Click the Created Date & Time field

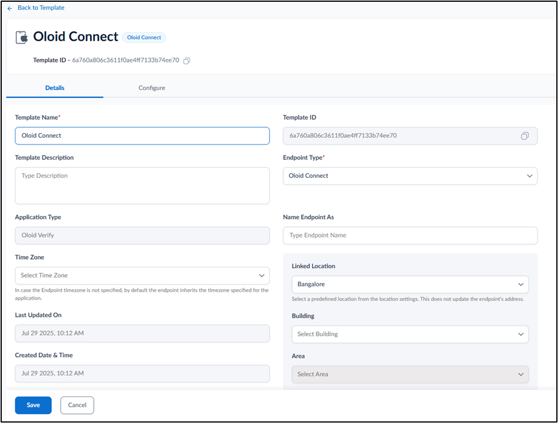[142, 374]
